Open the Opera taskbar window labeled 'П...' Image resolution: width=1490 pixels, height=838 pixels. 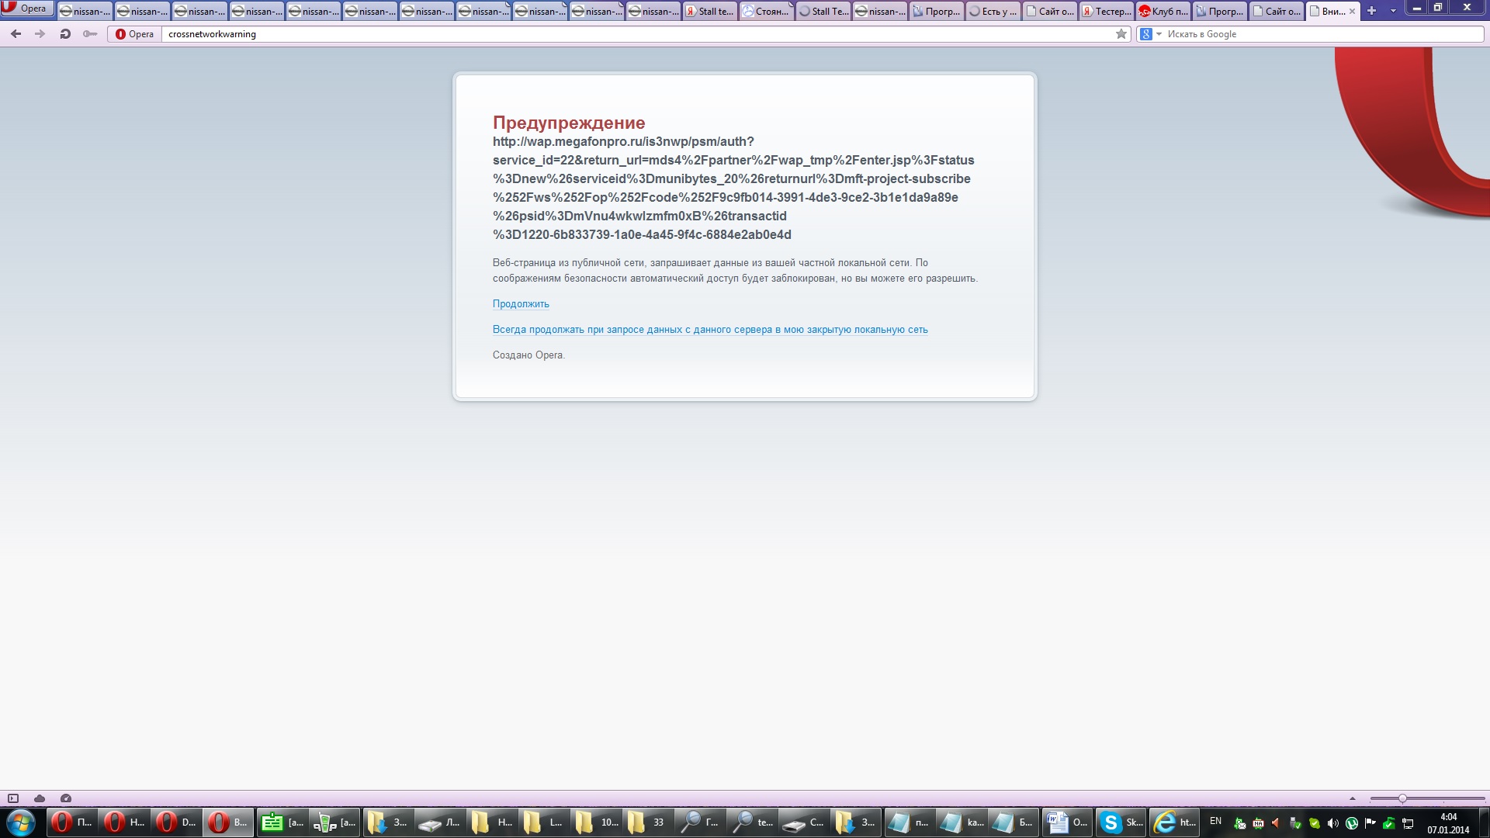(72, 822)
